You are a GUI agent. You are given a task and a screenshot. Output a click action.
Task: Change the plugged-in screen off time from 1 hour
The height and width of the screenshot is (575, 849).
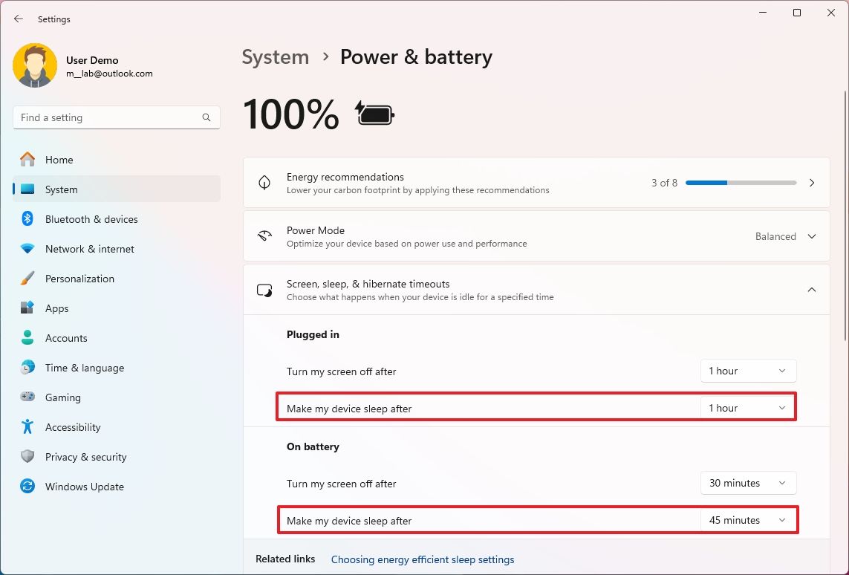tap(747, 370)
